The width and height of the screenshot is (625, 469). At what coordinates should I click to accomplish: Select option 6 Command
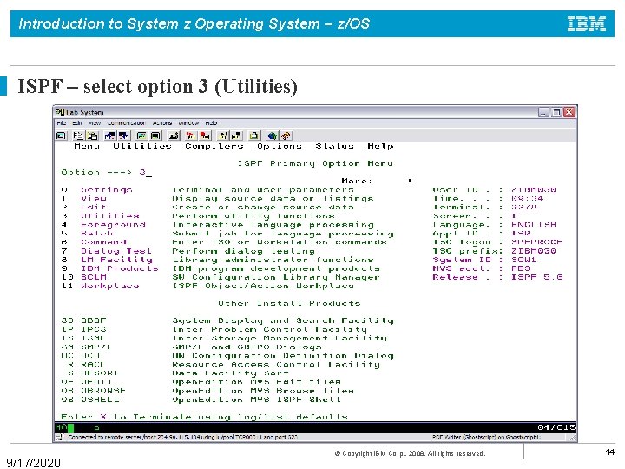tap(94, 242)
